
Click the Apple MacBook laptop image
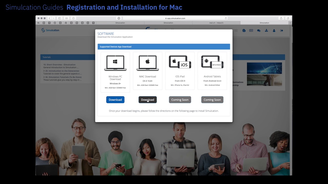148,63
